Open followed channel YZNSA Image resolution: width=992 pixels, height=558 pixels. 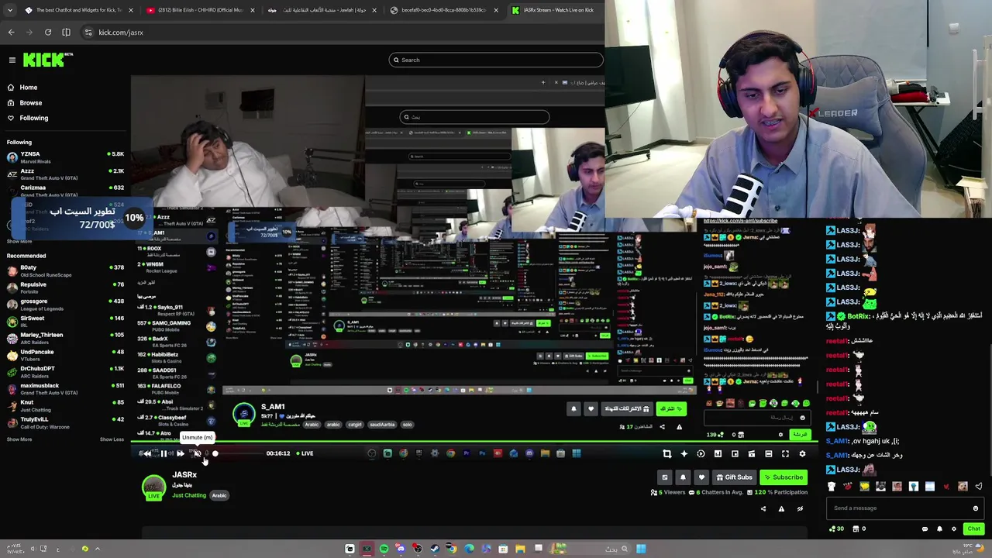coord(65,157)
